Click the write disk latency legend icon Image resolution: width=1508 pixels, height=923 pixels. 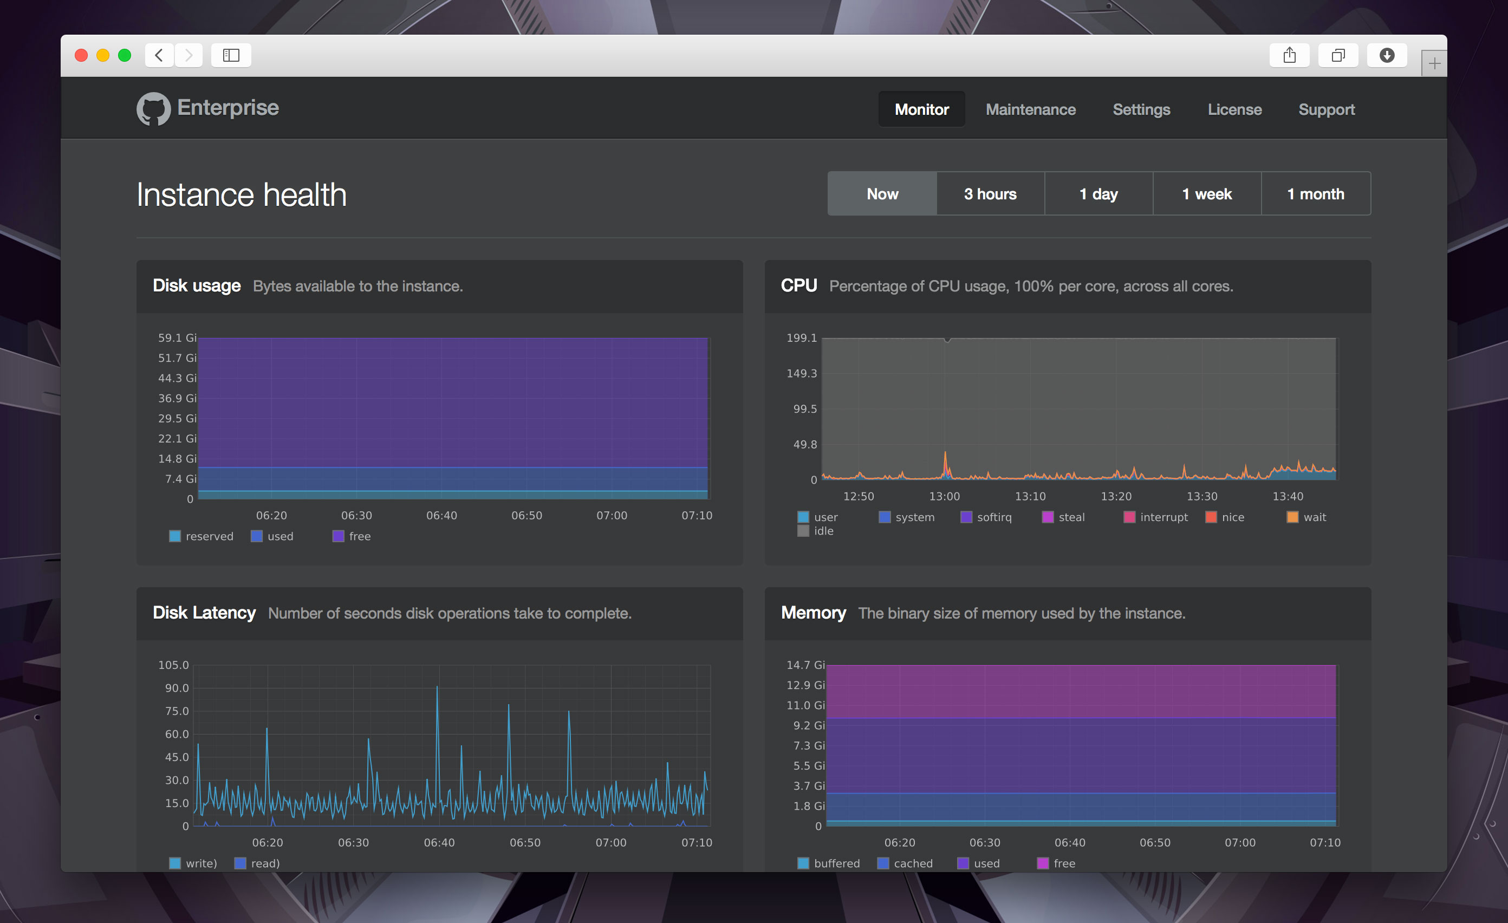coord(167,864)
